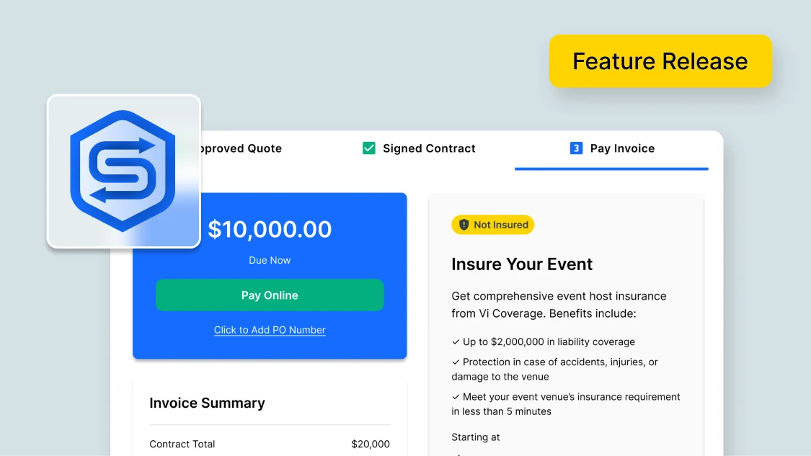Expand the Contract Total row details

[270, 444]
